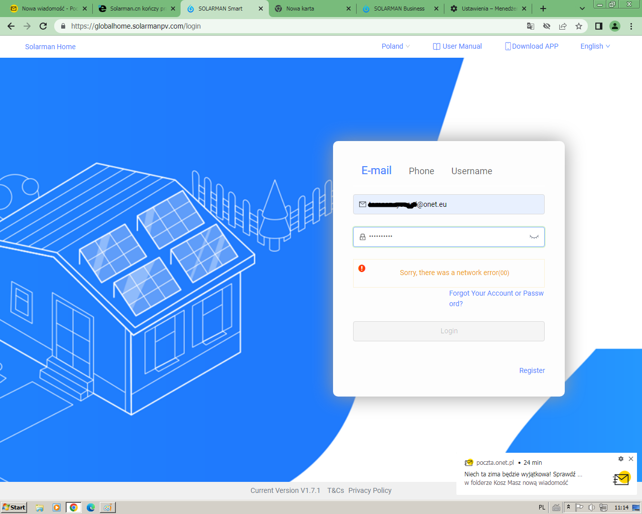
Task: Open Microsoft Edge from the taskbar
Action: tap(91, 507)
